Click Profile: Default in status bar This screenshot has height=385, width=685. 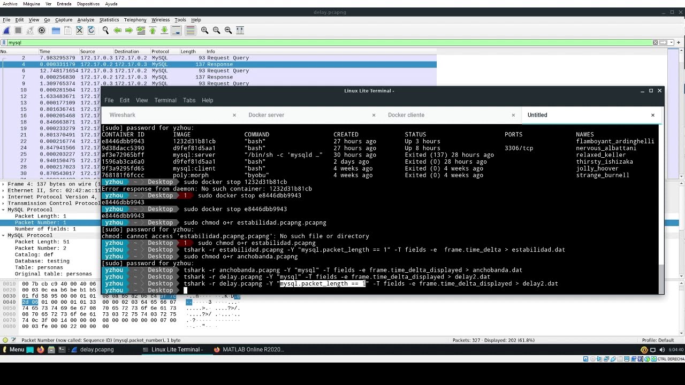click(x=658, y=340)
